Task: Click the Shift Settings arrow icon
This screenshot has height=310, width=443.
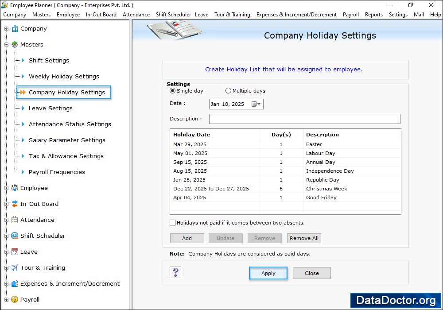Action: [23, 60]
